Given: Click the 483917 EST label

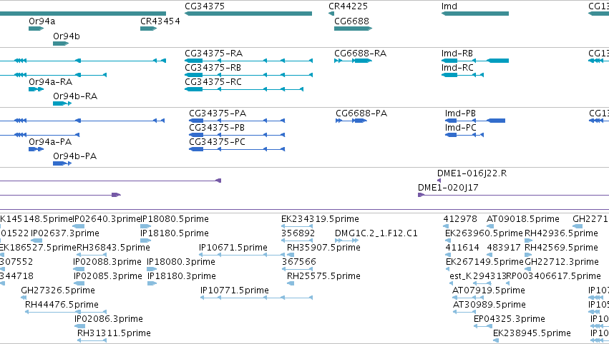Looking at the screenshot, I should 503,248.
